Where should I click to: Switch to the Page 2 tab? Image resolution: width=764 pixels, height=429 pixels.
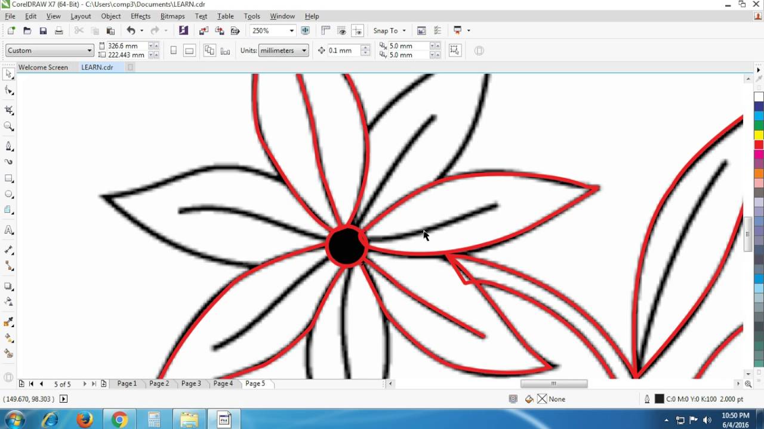159,384
